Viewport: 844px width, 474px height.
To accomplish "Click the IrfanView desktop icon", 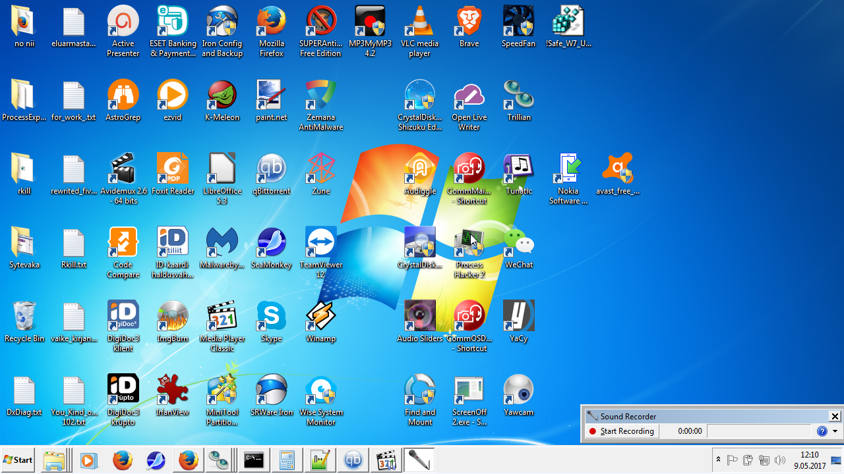I will click(173, 396).
